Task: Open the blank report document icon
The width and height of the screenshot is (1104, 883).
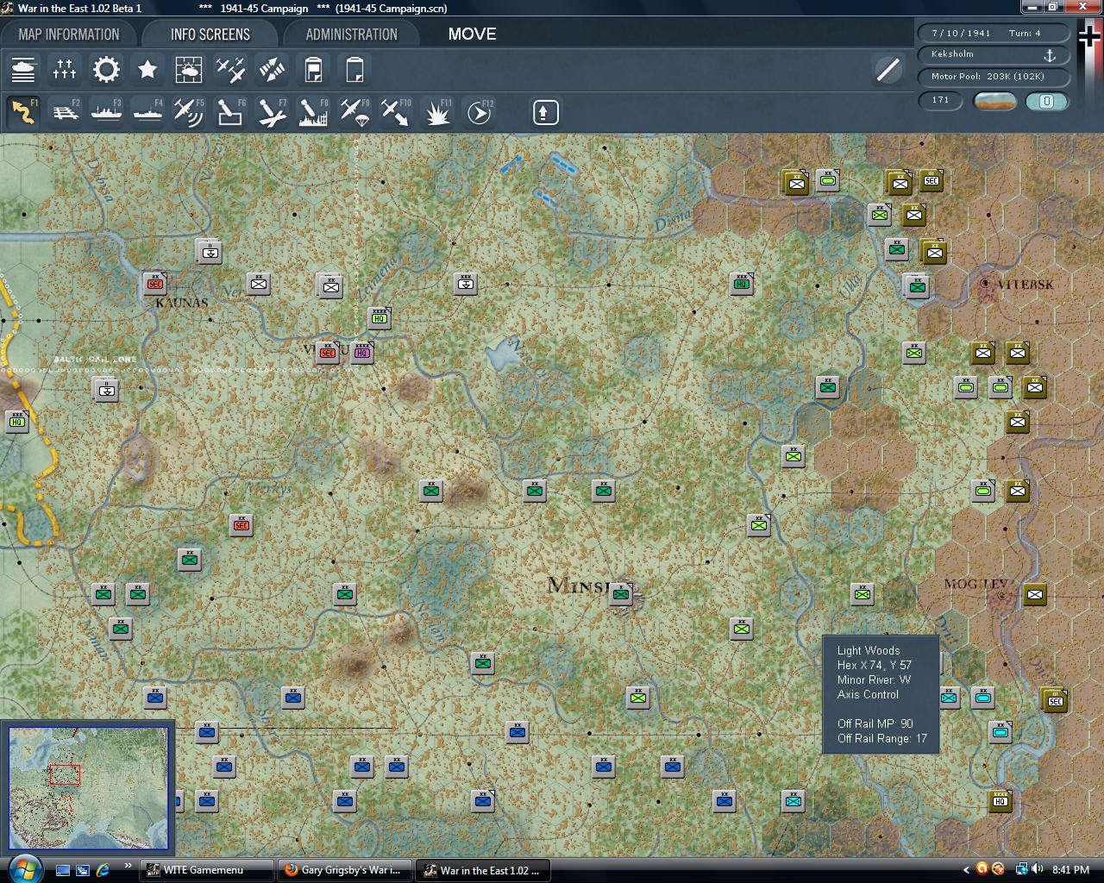Action: (354, 70)
